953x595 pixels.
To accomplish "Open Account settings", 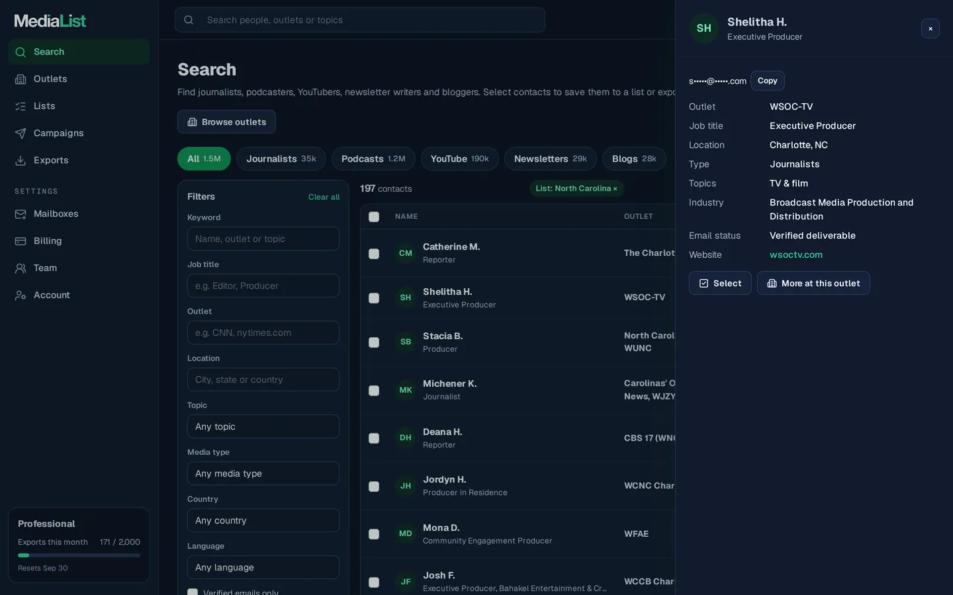I will [x=79, y=295].
